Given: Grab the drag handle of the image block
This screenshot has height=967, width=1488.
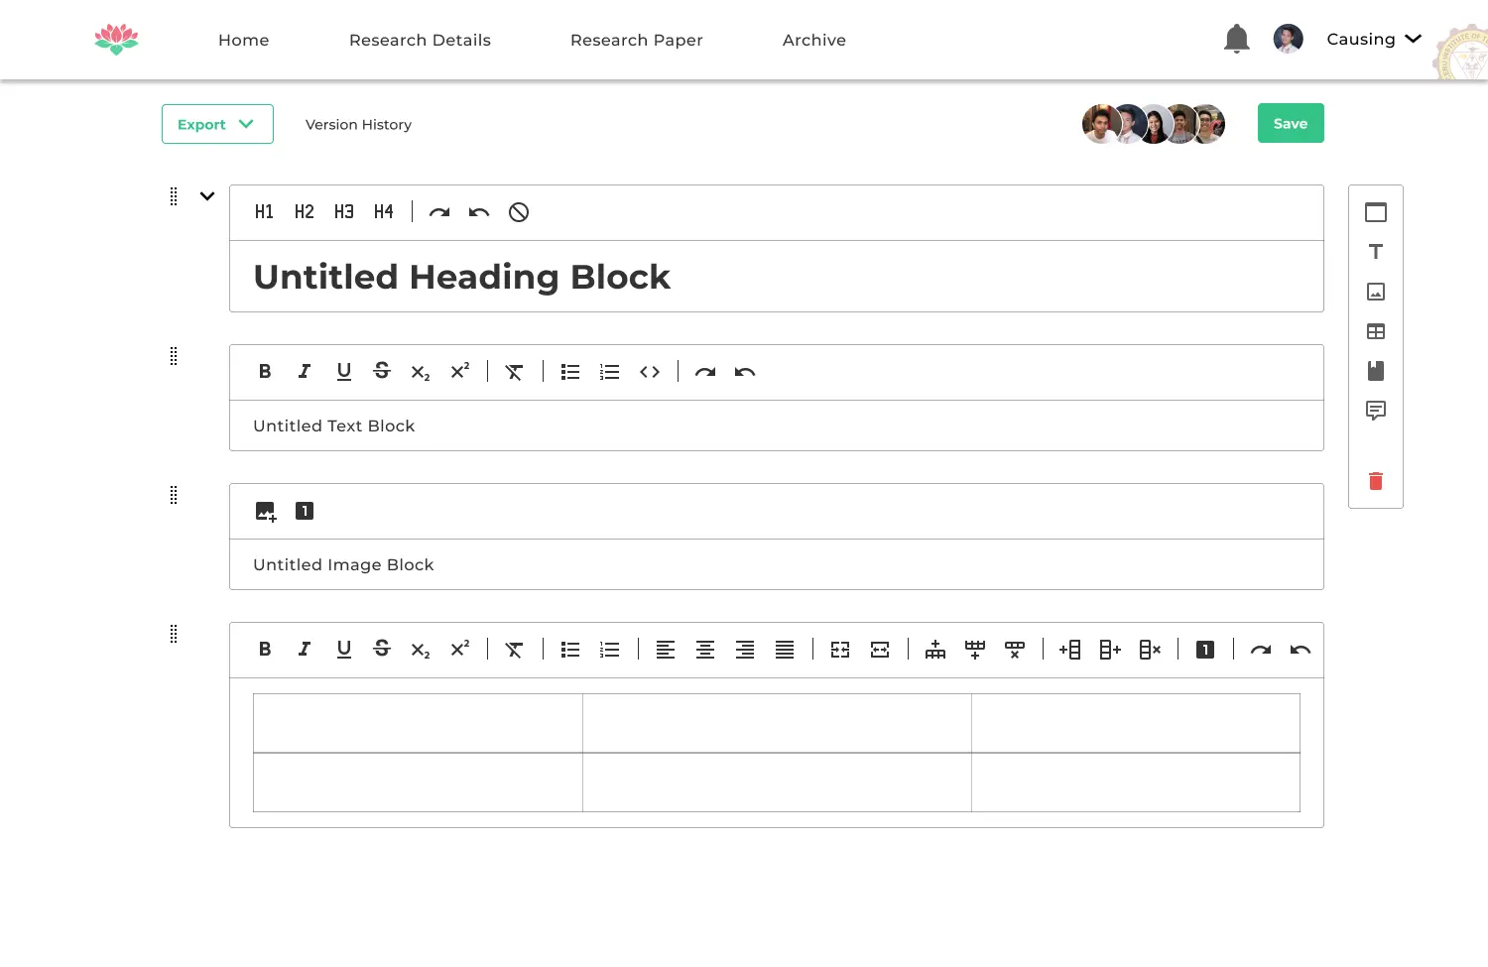Looking at the screenshot, I should (x=174, y=495).
